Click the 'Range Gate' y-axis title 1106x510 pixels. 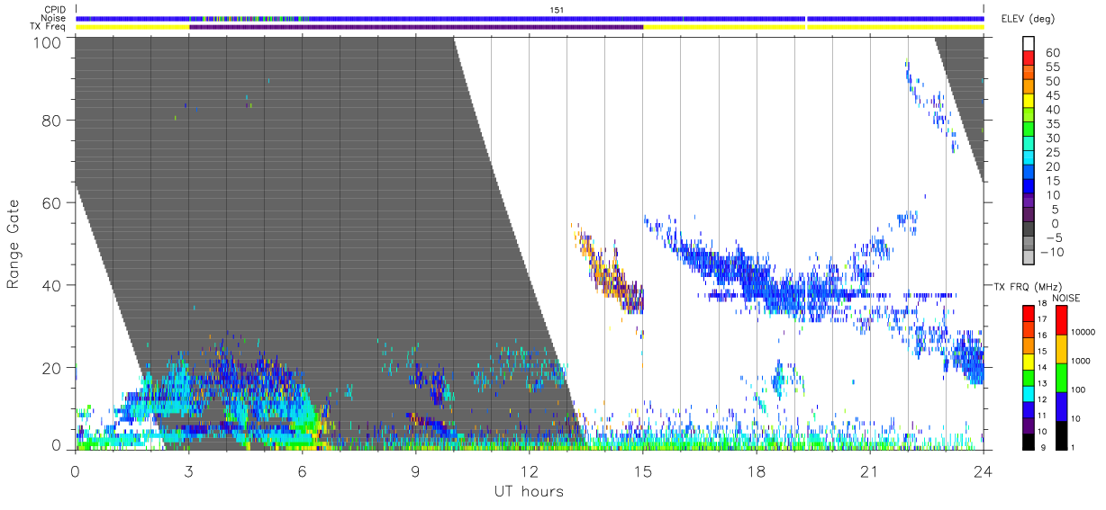click(x=14, y=245)
